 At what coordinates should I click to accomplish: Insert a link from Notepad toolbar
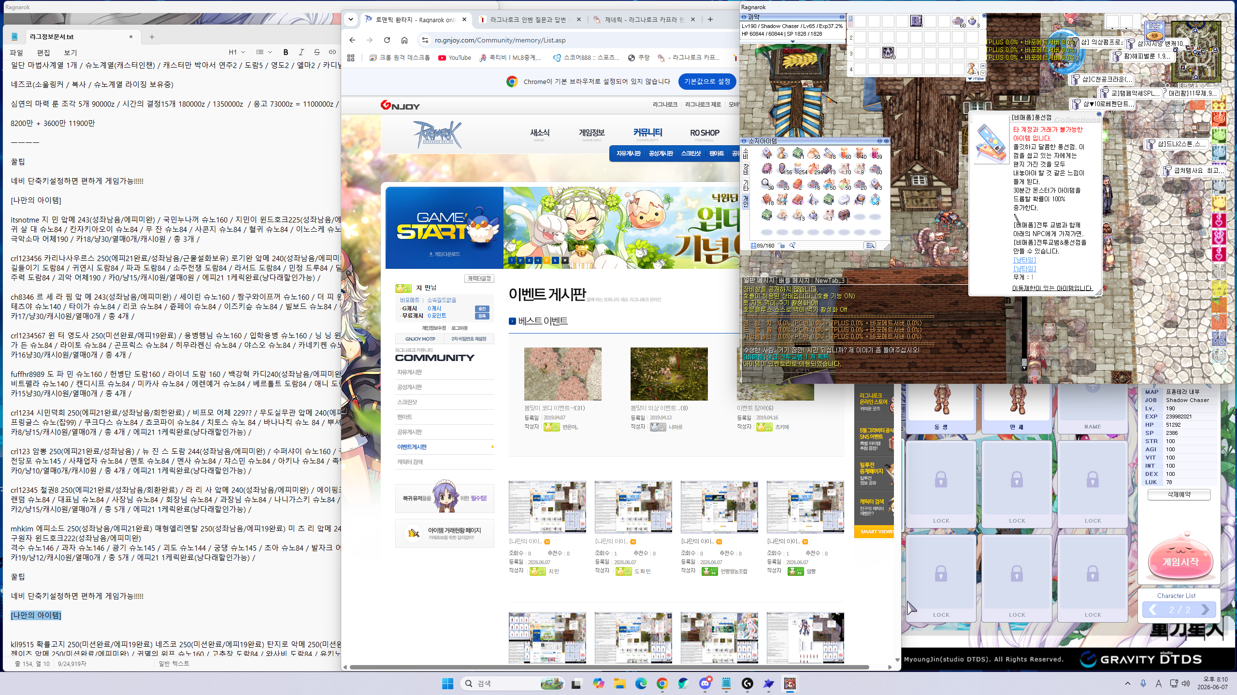[x=332, y=52]
